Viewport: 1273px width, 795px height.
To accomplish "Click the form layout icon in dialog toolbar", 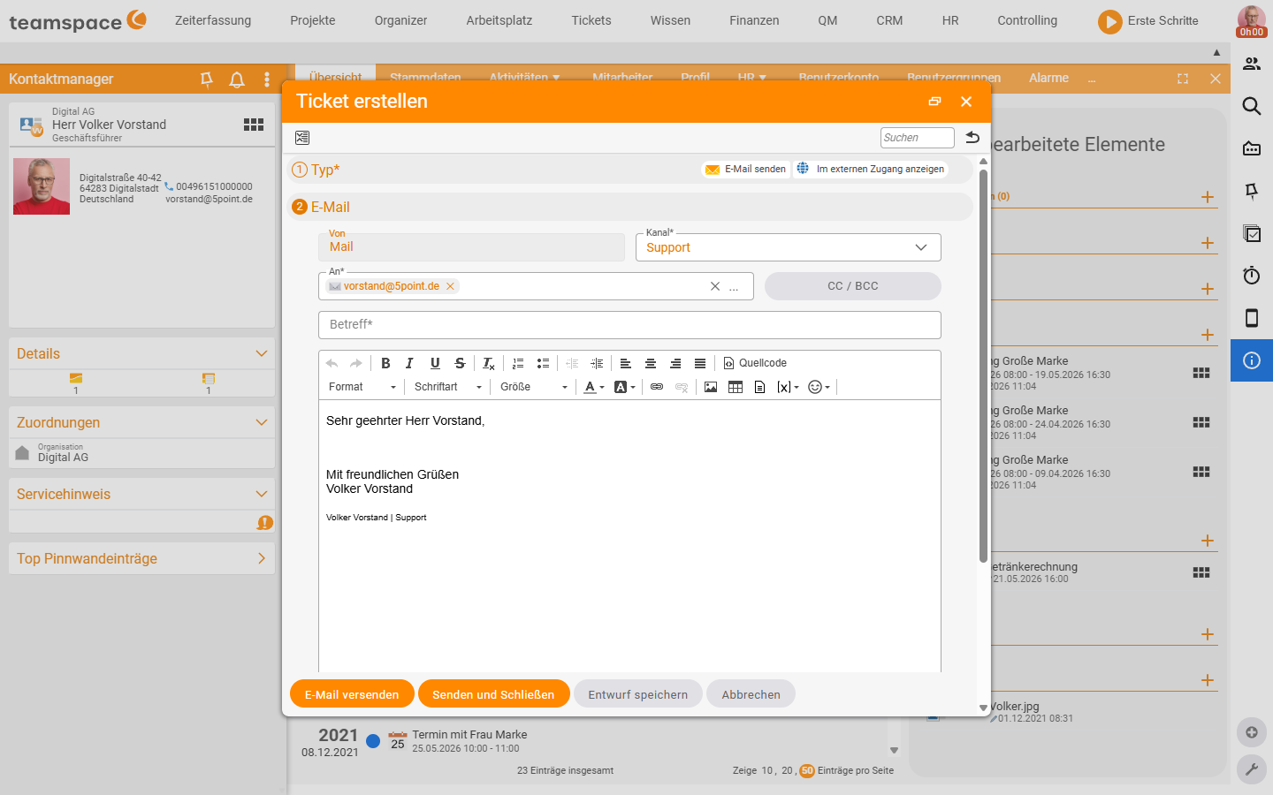I will coord(302,138).
